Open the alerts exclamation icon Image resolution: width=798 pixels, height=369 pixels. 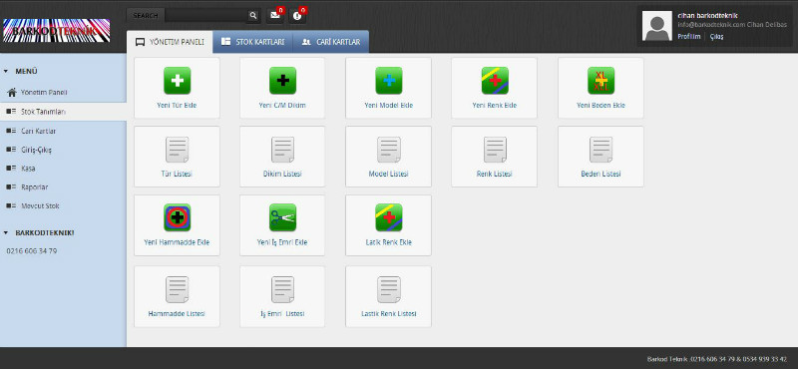pos(297,16)
